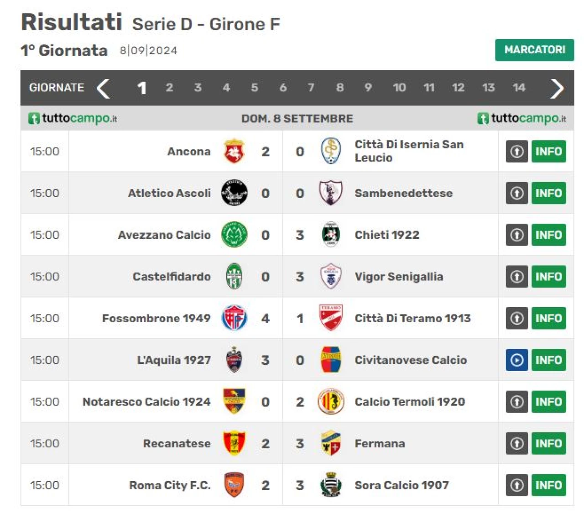This screenshot has height=514, width=584.
Task: Show the next giornate with right chevron
Action: [557, 88]
